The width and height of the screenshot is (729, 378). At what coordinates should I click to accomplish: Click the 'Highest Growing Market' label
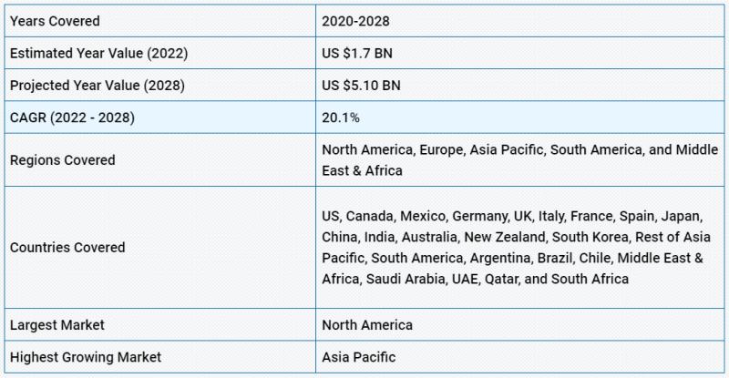coord(86,357)
